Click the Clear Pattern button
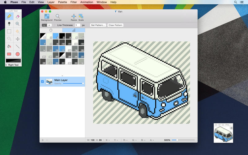The image size is (248, 155). click(115, 25)
